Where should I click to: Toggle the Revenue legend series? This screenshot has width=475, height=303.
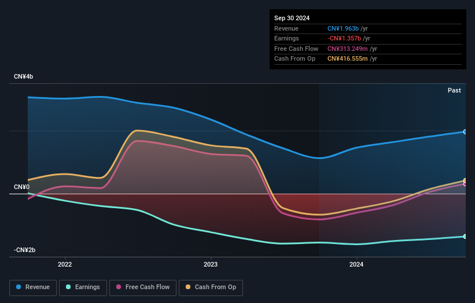pyautogui.click(x=33, y=287)
